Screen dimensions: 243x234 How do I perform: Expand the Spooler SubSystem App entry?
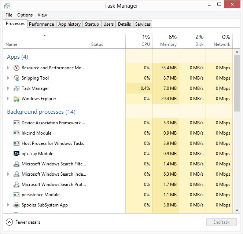pos(8,205)
